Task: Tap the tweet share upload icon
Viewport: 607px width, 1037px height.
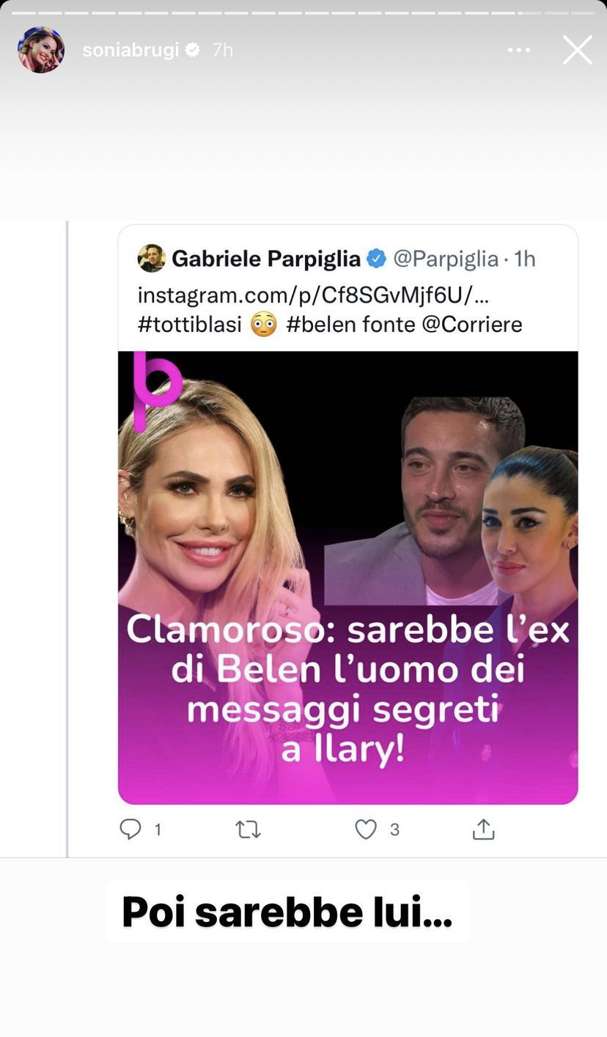Action: tap(483, 829)
